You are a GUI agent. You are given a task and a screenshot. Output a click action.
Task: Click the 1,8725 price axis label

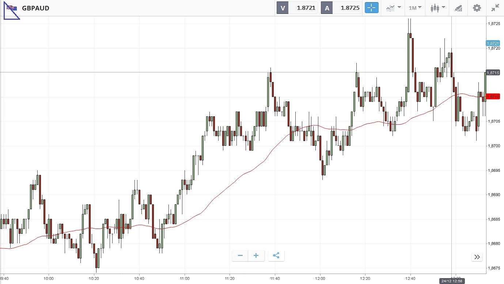pyautogui.click(x=494, y=24)
